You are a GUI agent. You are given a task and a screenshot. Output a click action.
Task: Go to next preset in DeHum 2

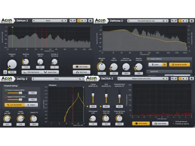[65, 21]
